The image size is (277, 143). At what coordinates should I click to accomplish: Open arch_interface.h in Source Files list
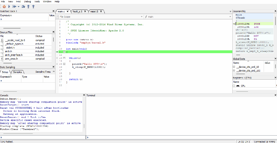tap(14, 55)
